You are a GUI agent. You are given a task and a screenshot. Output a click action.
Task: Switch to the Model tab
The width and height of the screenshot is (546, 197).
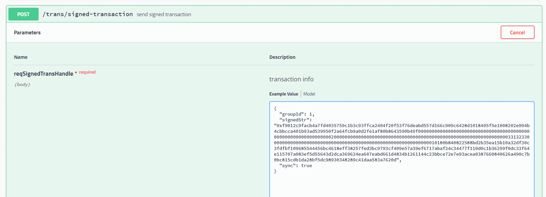point(309,94)
